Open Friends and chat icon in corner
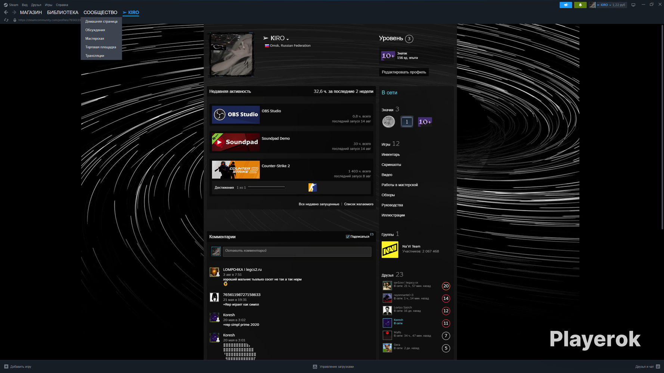The height and width of the screenshot is (373, 664). 658,367
